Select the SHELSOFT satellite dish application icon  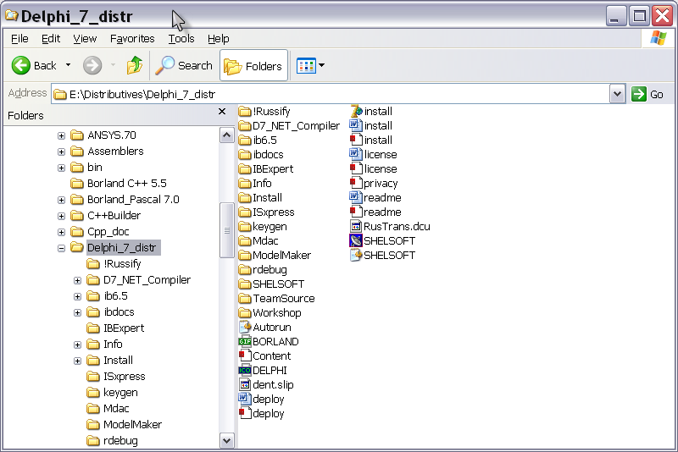click(356, 240)
